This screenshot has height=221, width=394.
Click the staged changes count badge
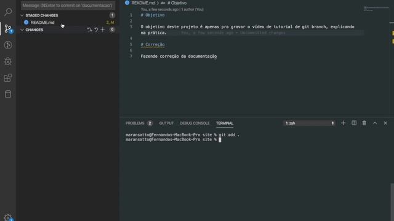coord(112,15)
